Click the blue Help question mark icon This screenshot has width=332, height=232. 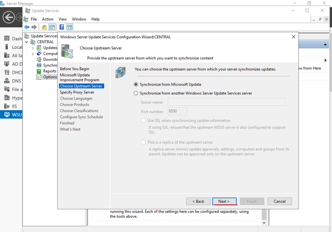[x=62, y=27]
